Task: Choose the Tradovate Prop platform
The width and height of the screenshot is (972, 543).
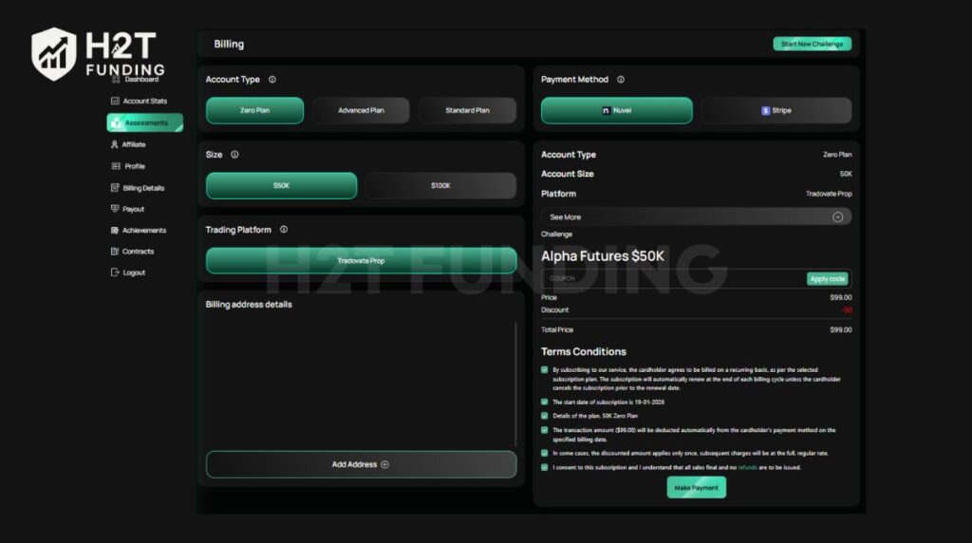Action: click(x=361, y=260)
